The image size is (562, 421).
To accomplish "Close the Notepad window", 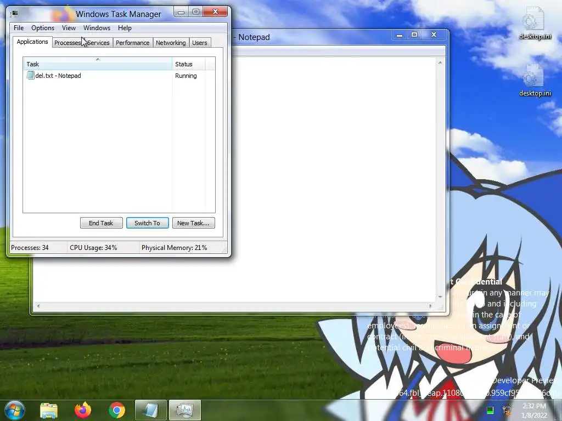I will coord(434,35).
